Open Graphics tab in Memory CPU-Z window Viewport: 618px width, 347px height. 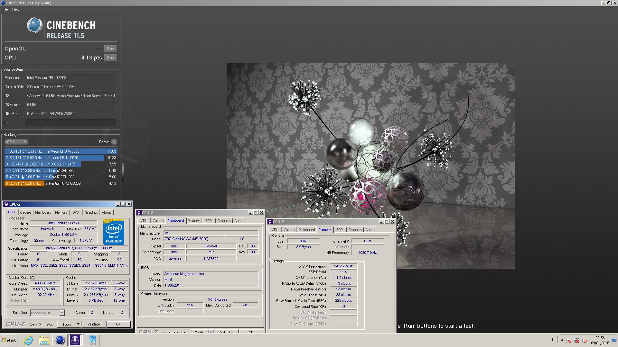[x=355, y=230]
